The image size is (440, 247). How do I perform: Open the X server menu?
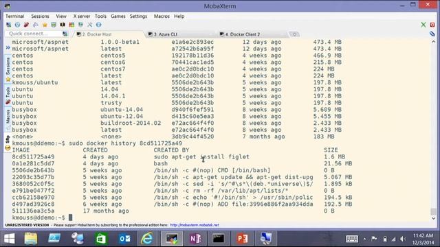[x=82, y=16]
